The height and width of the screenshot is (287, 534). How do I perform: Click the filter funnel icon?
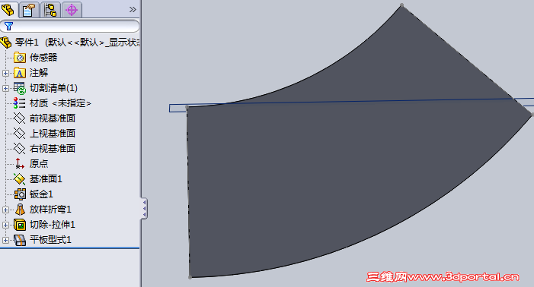coord(8,26)
